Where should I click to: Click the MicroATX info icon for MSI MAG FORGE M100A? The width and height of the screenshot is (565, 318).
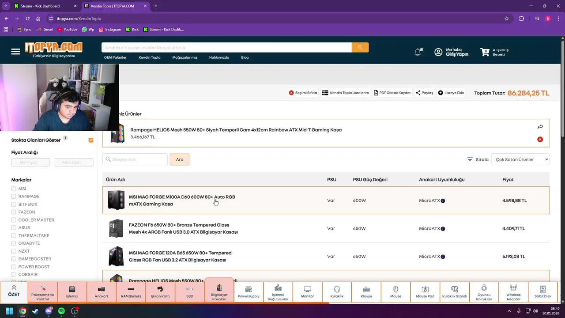click(443, 201)
